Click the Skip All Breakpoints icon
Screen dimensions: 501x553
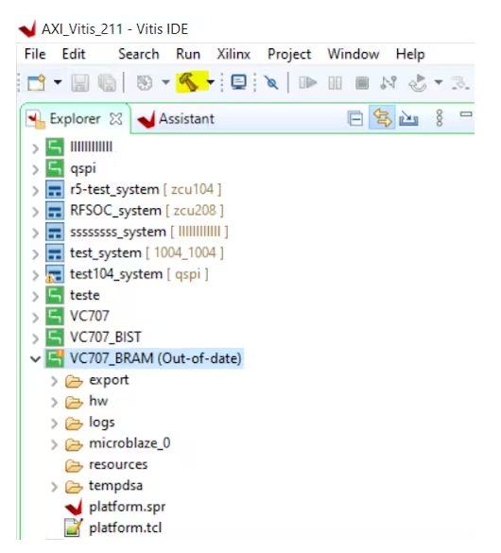271,83
